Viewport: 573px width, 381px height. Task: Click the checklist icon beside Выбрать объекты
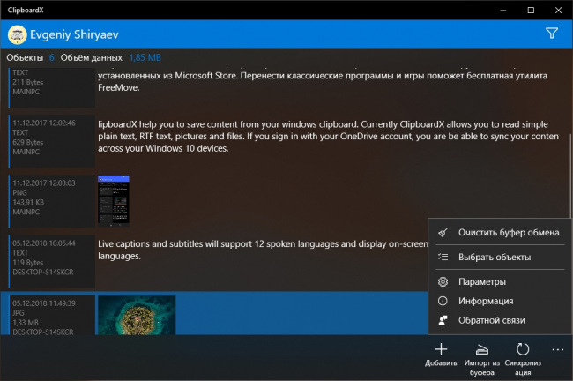[443, 257]
